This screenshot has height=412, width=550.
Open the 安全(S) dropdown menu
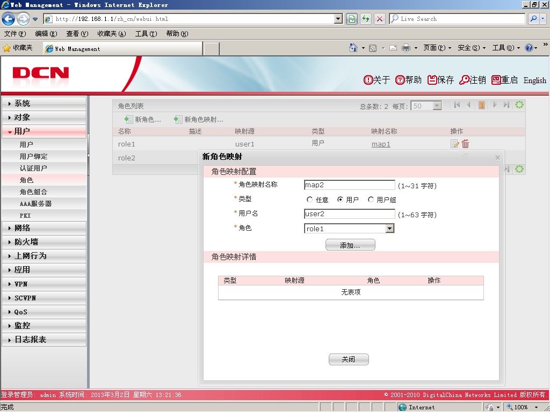(472, 48)
